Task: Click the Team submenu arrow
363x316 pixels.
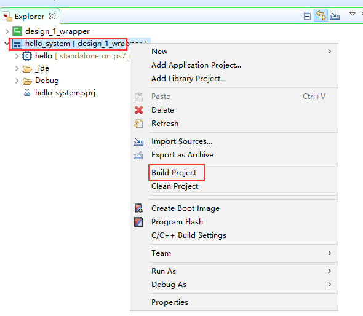Action: coord(329,253)
